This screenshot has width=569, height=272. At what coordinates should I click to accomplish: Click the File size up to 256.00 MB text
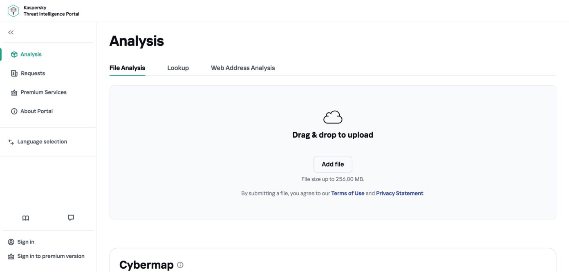[x=333, y=179]
